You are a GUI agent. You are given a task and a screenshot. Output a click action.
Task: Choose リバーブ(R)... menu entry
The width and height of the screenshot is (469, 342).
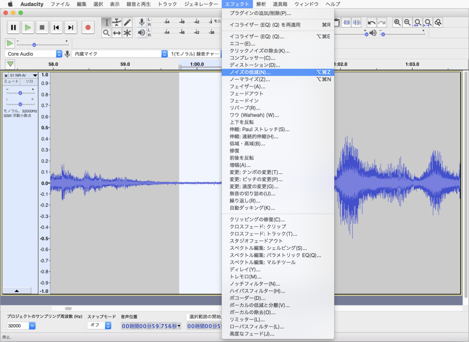coord(278,108)
